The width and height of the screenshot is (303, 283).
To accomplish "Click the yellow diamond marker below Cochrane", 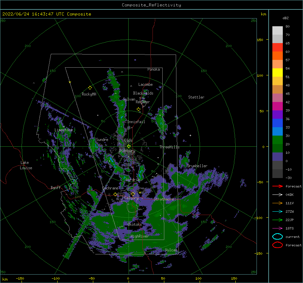I will 115,194.
